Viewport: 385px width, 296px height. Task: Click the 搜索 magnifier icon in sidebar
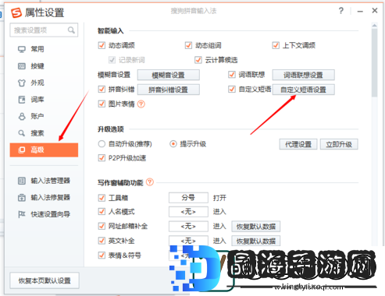click(x=22, y=133)
